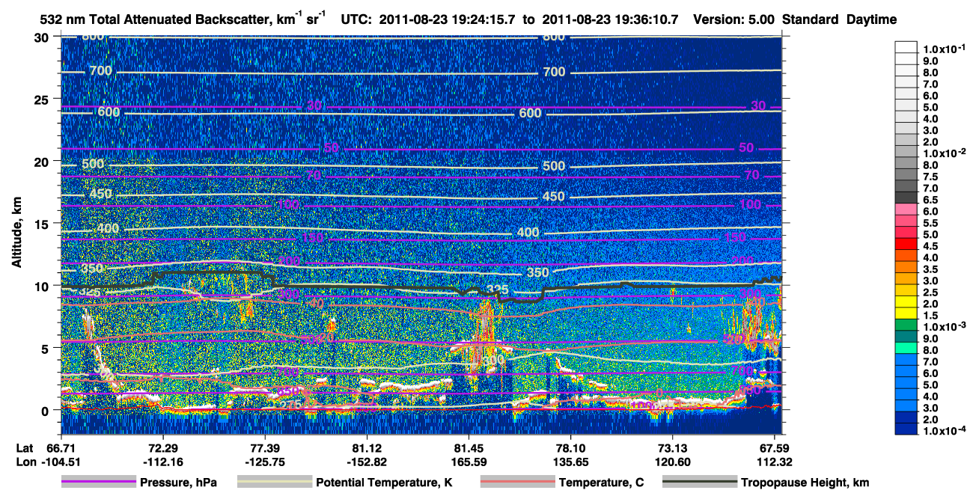Click the 'Standard Daytime' label

(x=840, y=19)
